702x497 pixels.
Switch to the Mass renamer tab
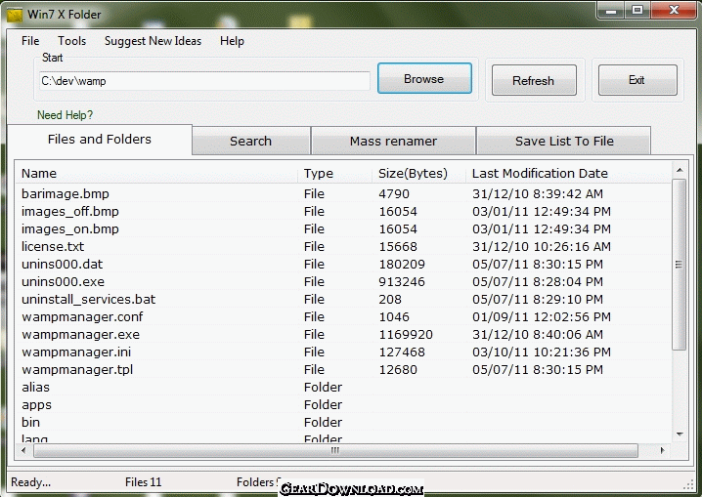[393, 142]
